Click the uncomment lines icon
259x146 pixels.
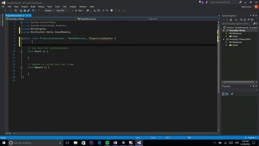pyautogui.click(x=107, y=11)
